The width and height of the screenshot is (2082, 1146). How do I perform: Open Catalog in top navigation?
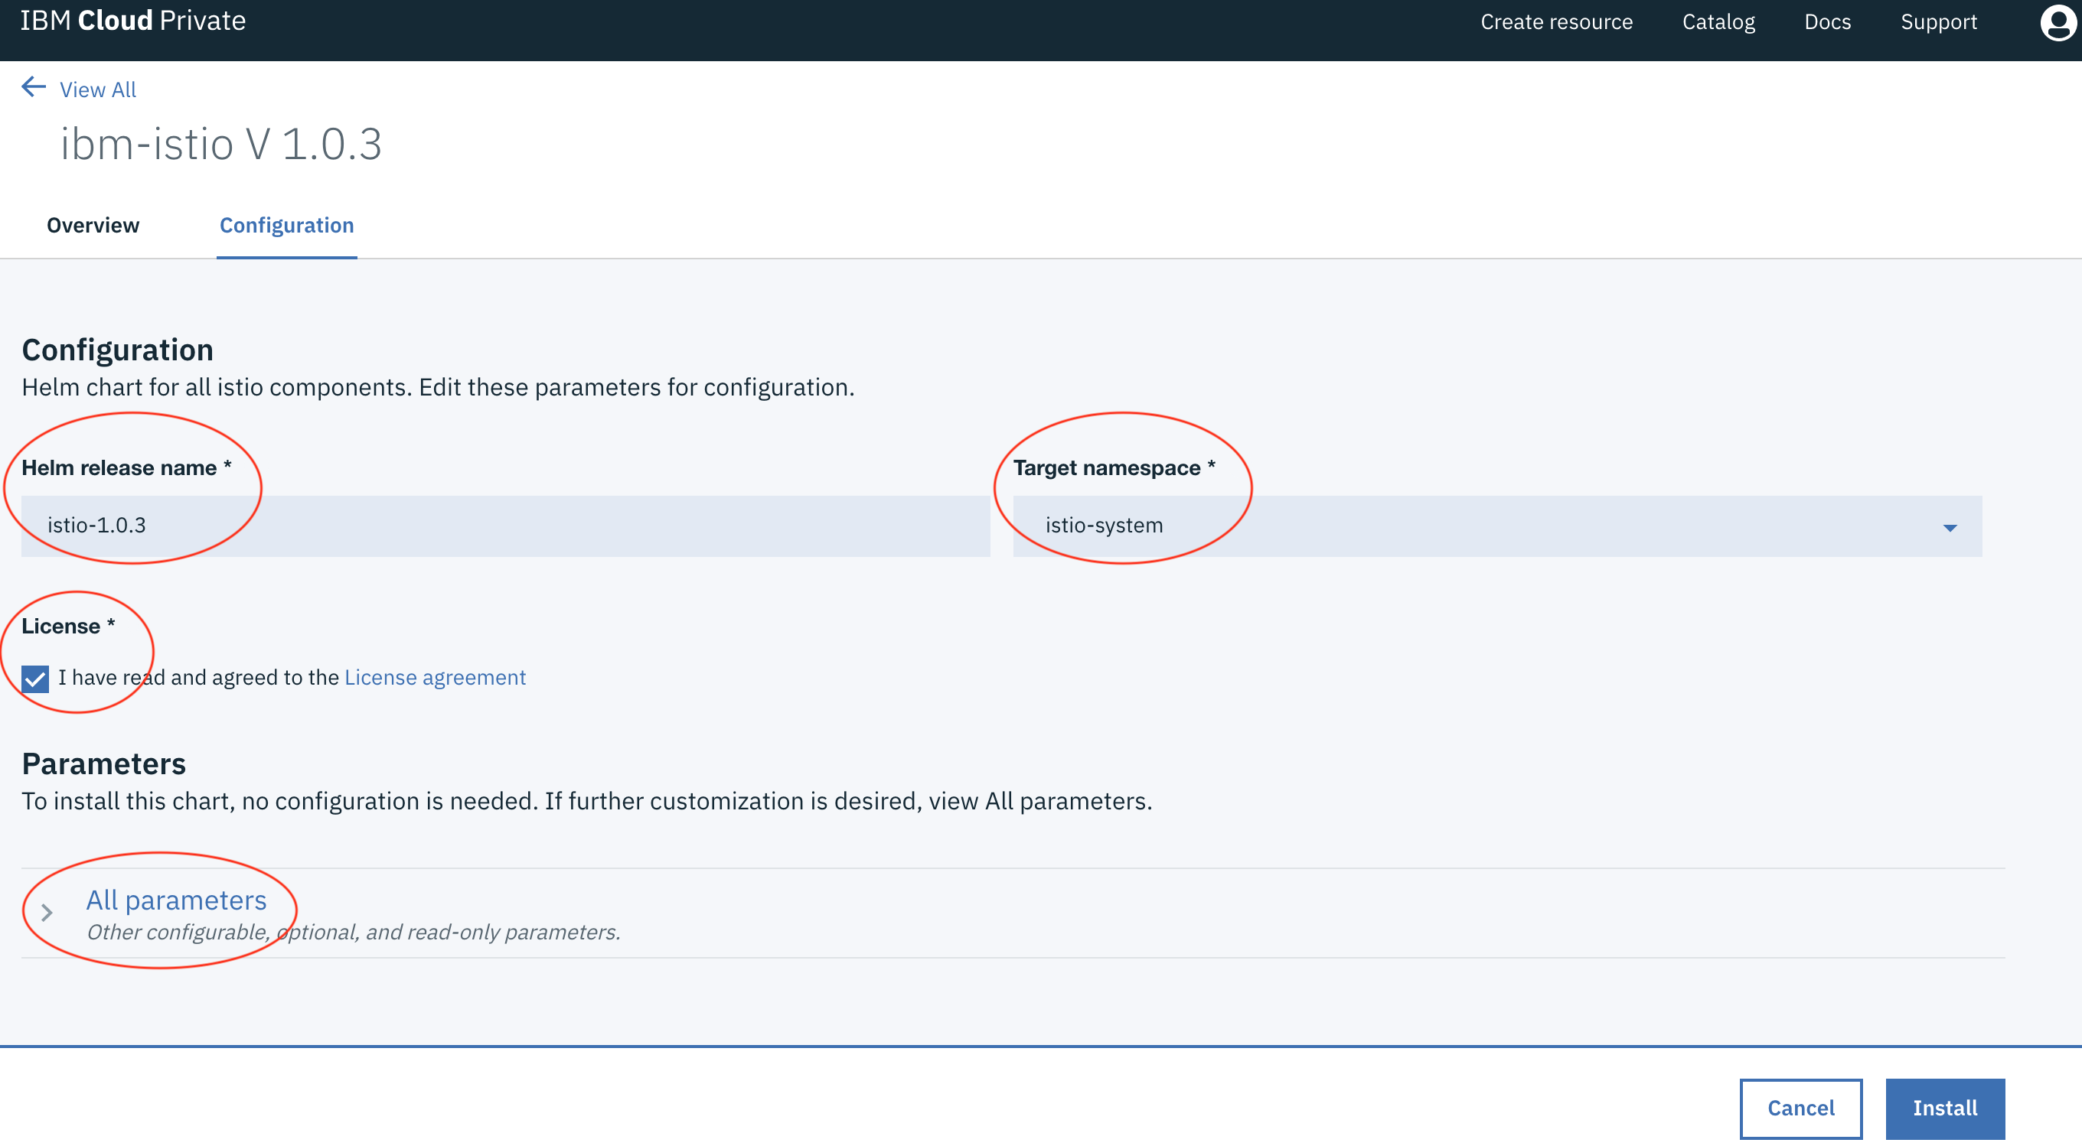pyautogui.click(x=1718, y=22)
